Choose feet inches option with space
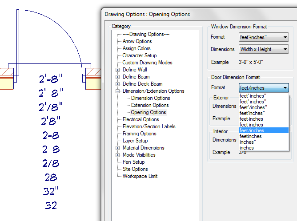 [x=264, y=125]
